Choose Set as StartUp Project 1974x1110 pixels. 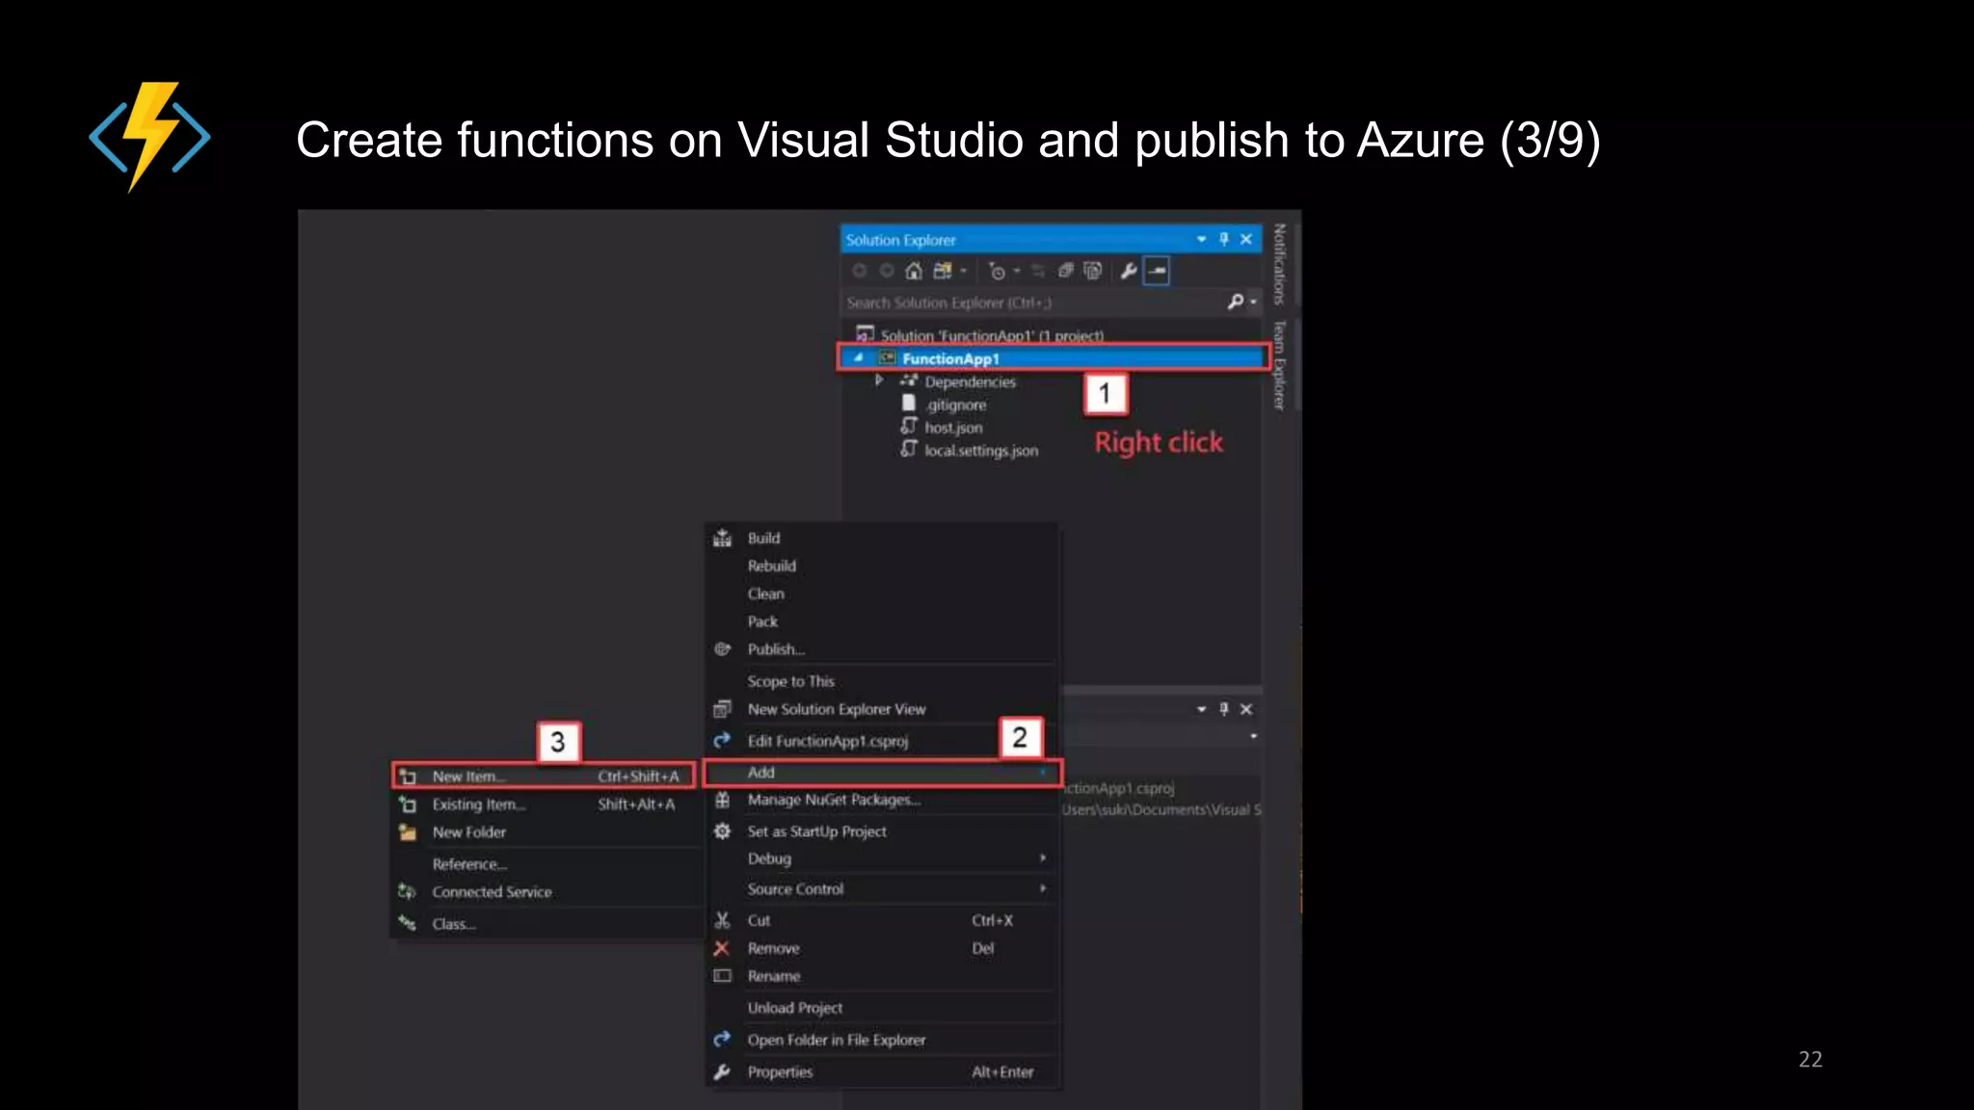click(x=882, y=832)
